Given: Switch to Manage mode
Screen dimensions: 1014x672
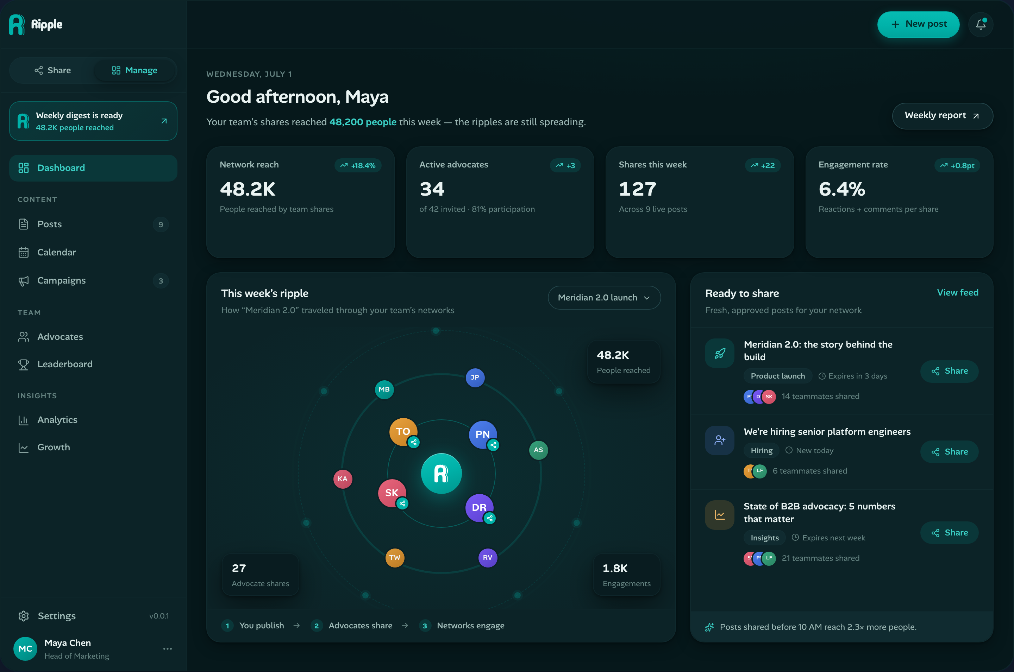Looking at the screenshot, I should pos(134,70).
